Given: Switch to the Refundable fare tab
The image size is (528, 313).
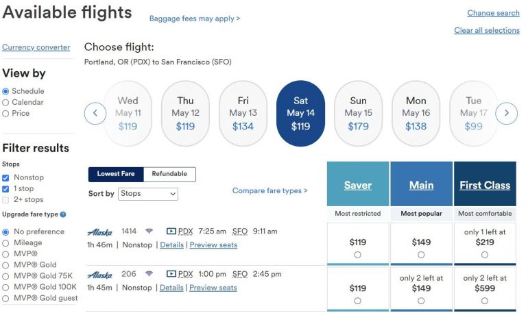Looking at the screenshot, I should [169, 174].
